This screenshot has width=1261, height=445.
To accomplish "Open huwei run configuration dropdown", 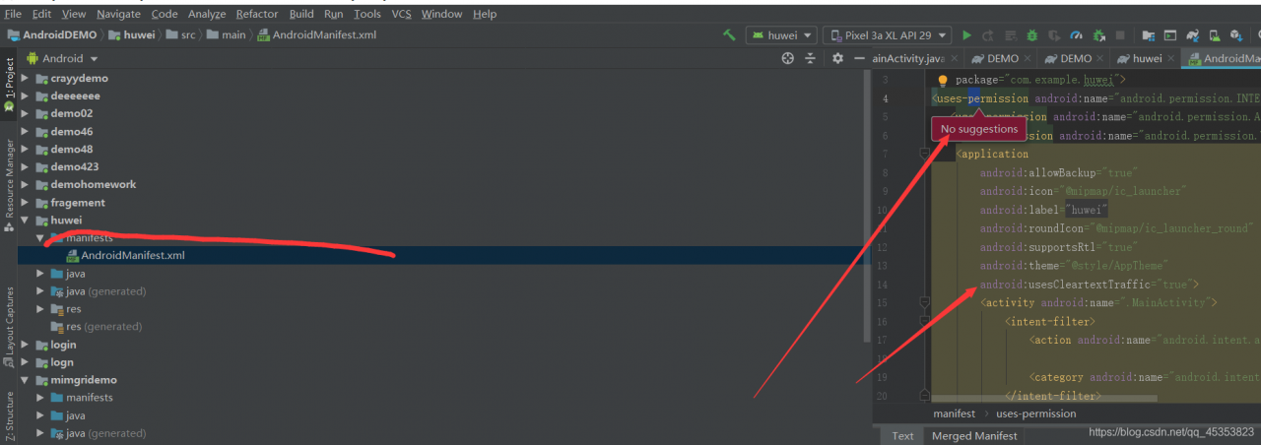I will (x=782, y=35).
